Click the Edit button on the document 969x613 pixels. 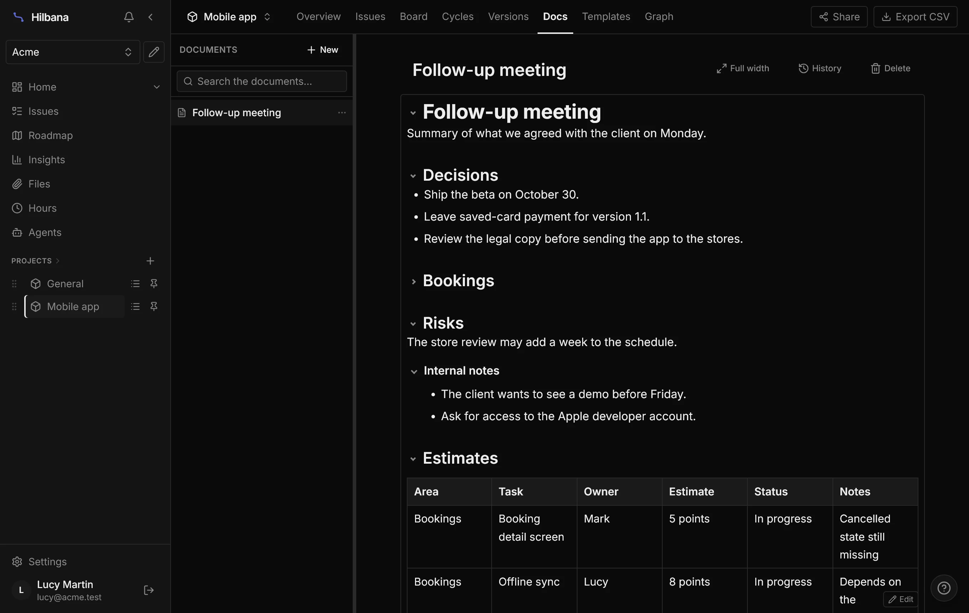pyautogui.click(x=901, y=599)
